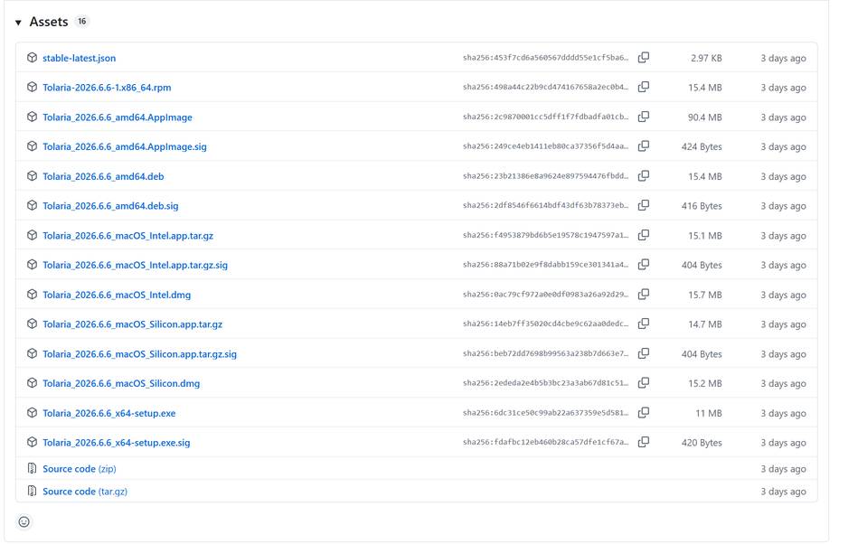Collapse the Assets section triangle
Image resolution: width=858 pixels, height=544 pixels.
coord(18,23)
